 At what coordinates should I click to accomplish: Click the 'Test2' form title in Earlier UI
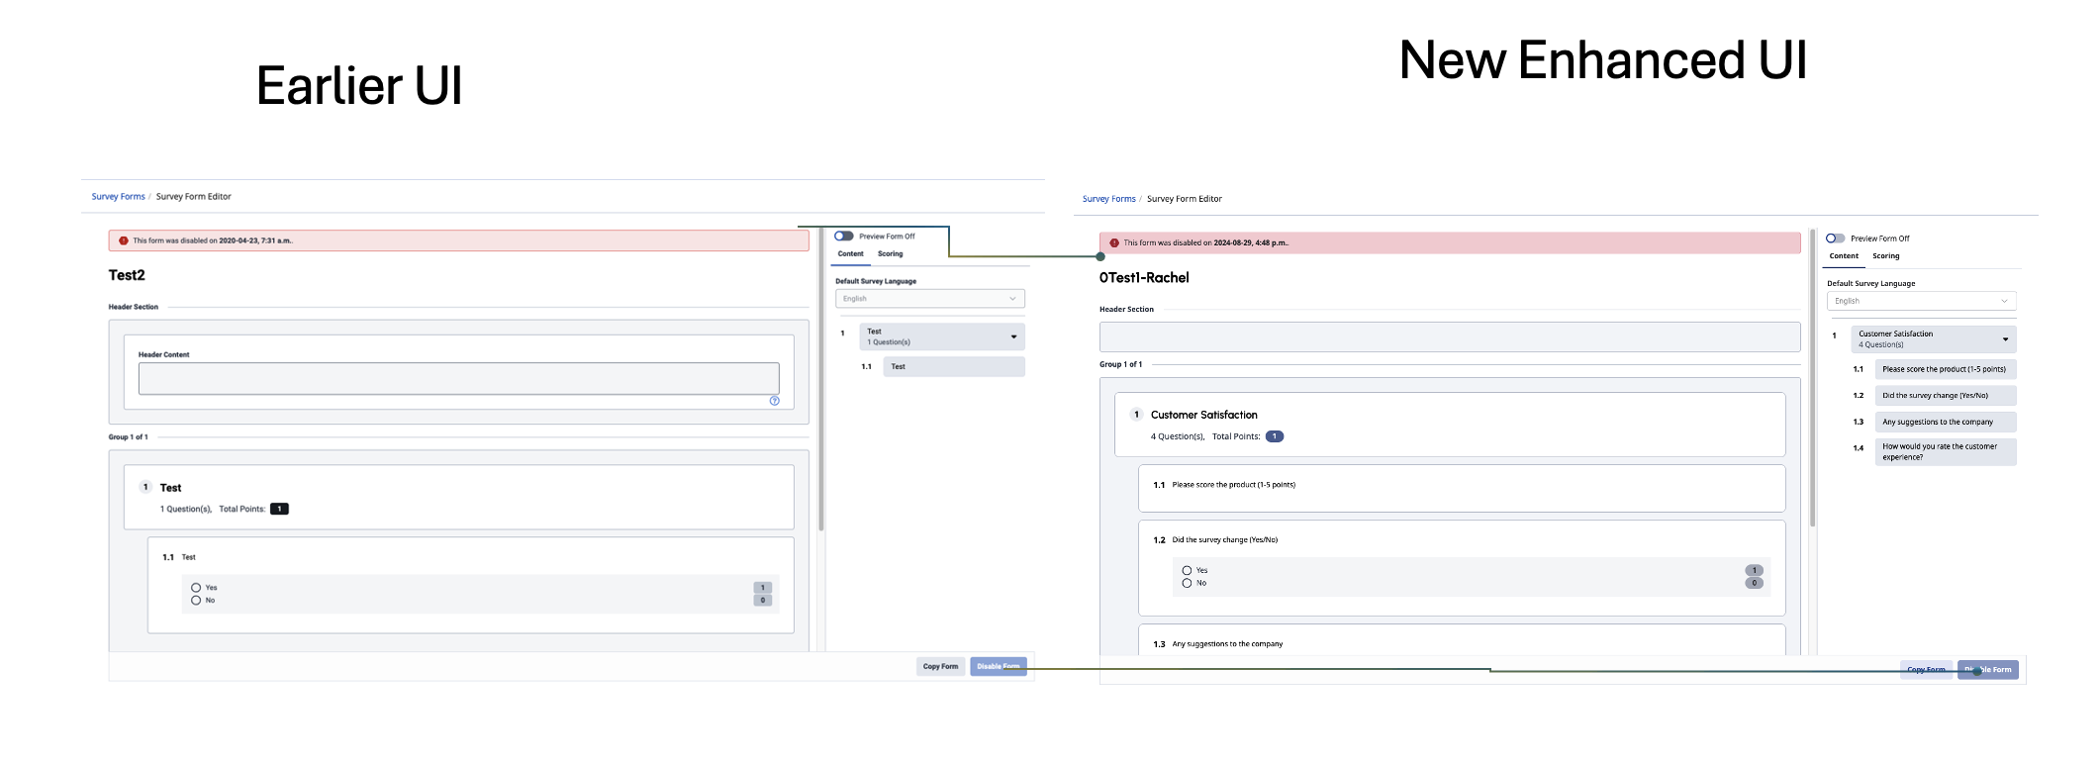(127, 275)
